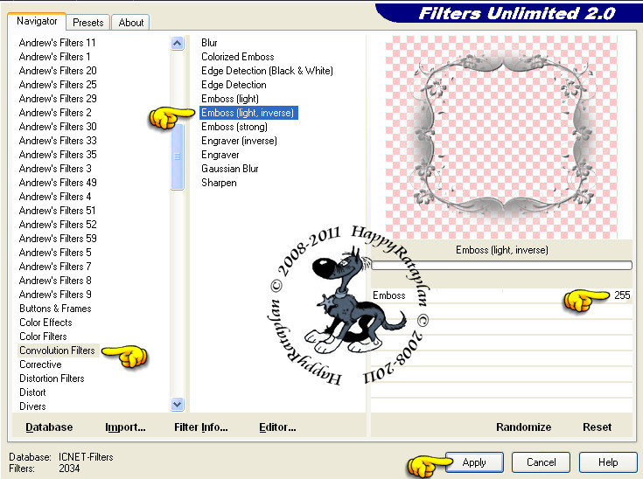
Task: Pick the plain Edge Detection filter
Action: (234, 85)
